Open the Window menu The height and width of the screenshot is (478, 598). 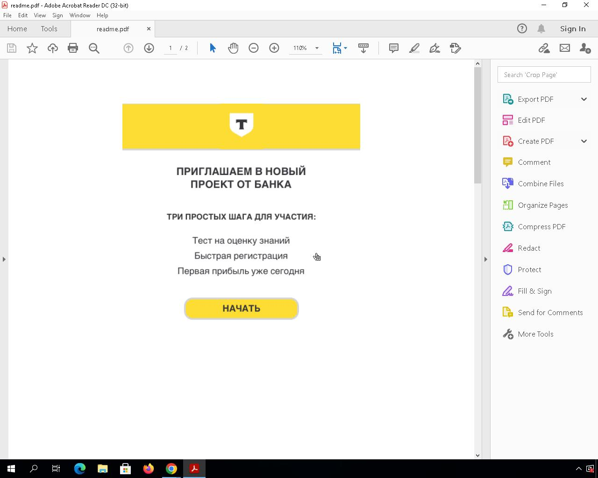[x=80, y=15]
